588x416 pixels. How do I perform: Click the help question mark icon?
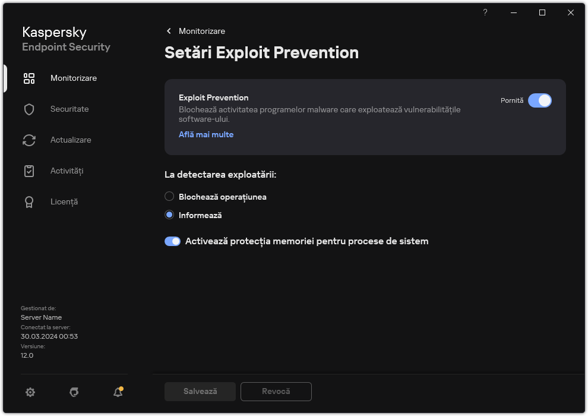[x=485, y=12]
